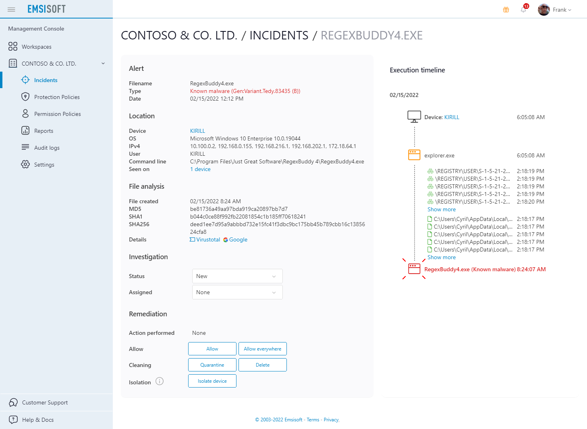Click the registry icon of the 2:18:20 PM entry

(x=430, y=202)
